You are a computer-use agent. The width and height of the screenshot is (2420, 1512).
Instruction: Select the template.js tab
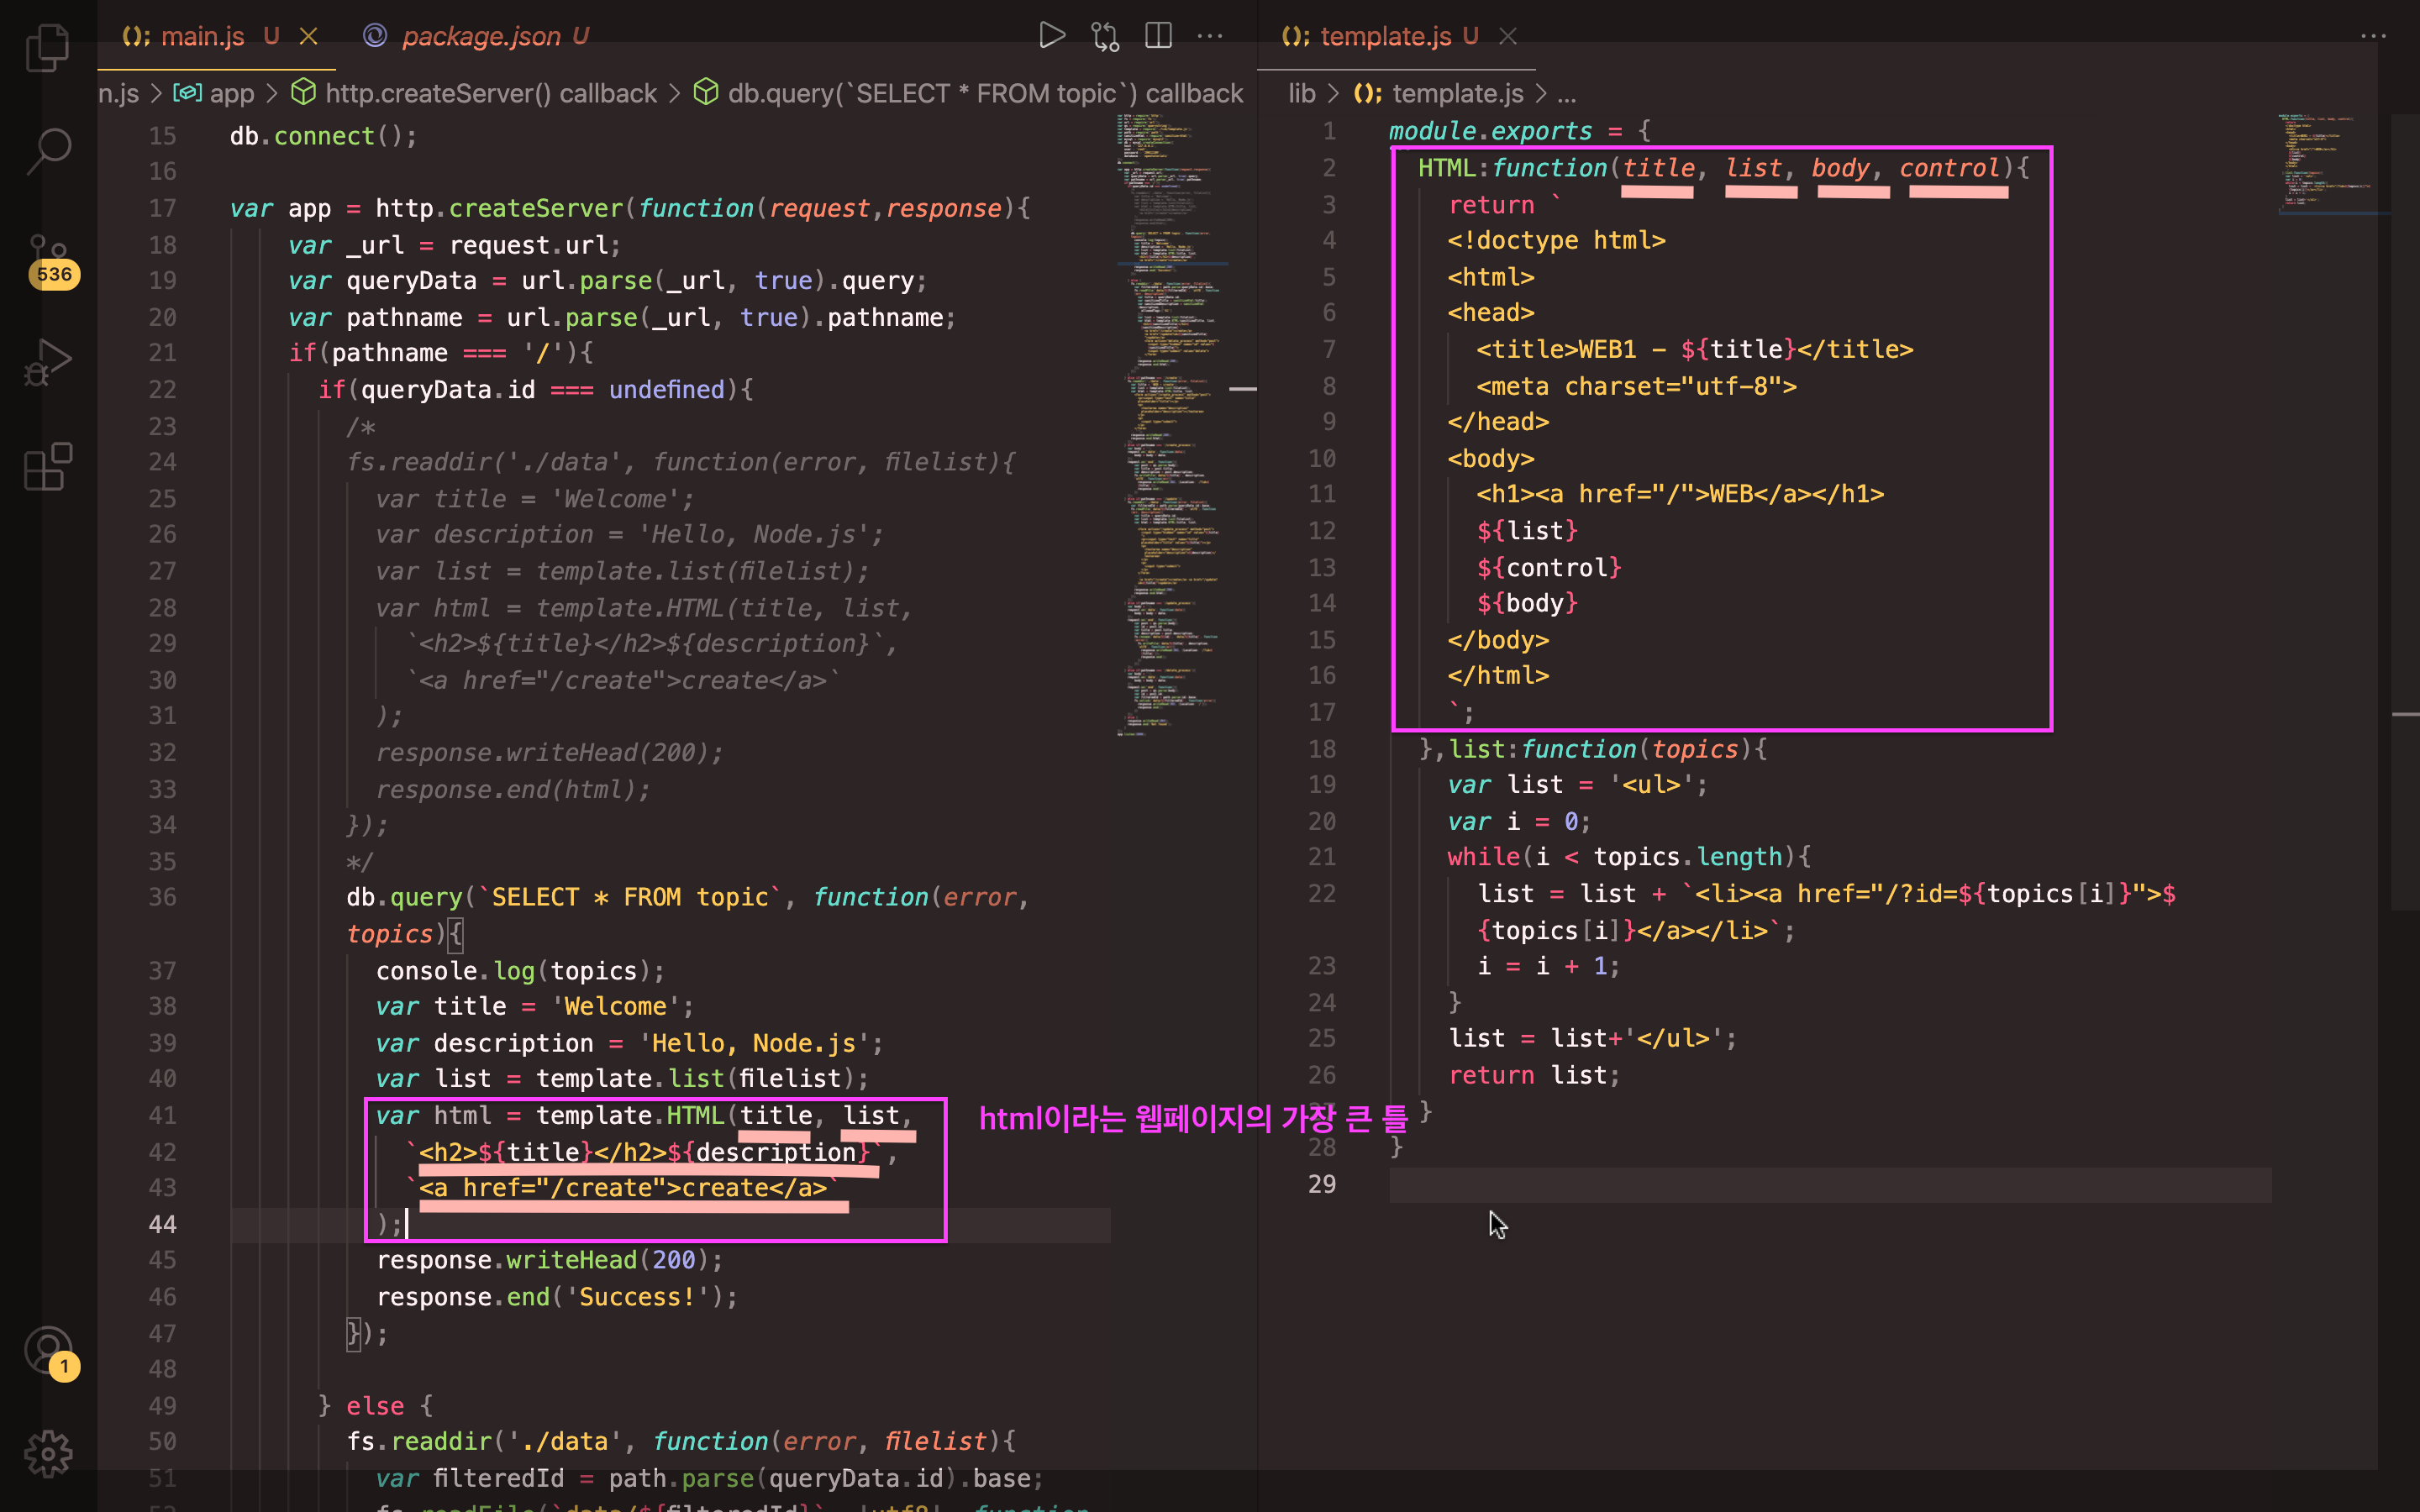[1384, 36]
